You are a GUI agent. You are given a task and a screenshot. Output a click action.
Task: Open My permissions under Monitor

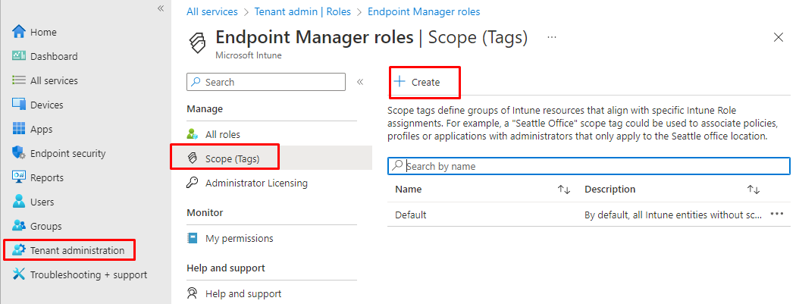tap(239, 238)
